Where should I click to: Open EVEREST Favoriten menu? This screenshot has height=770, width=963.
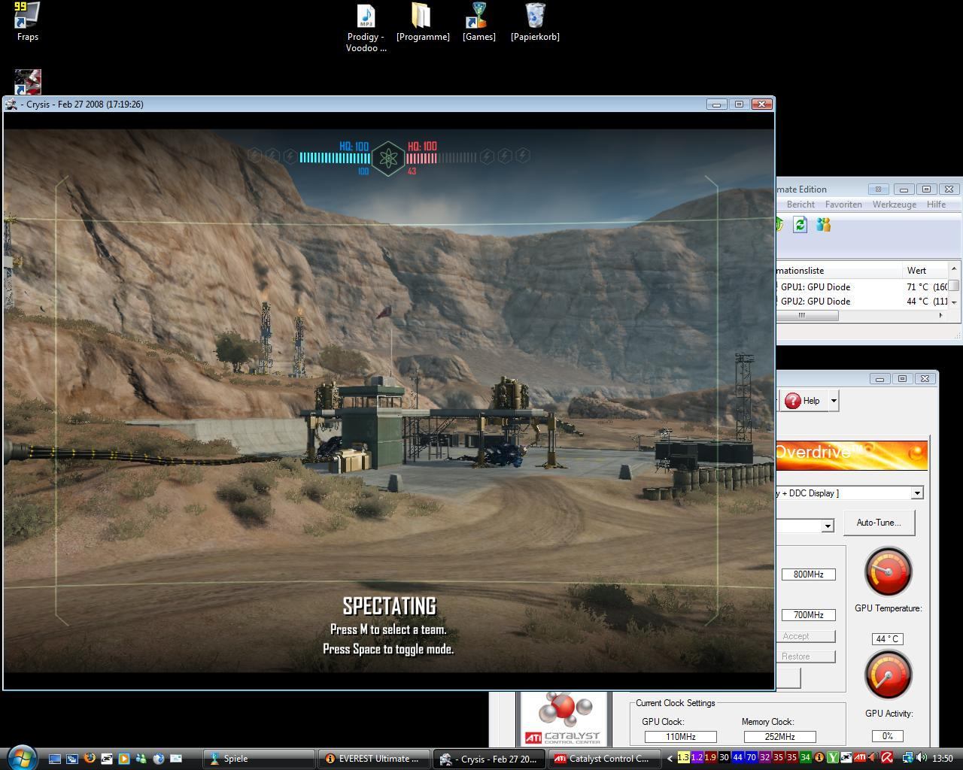pyautogui.click(x=843, y=205)
